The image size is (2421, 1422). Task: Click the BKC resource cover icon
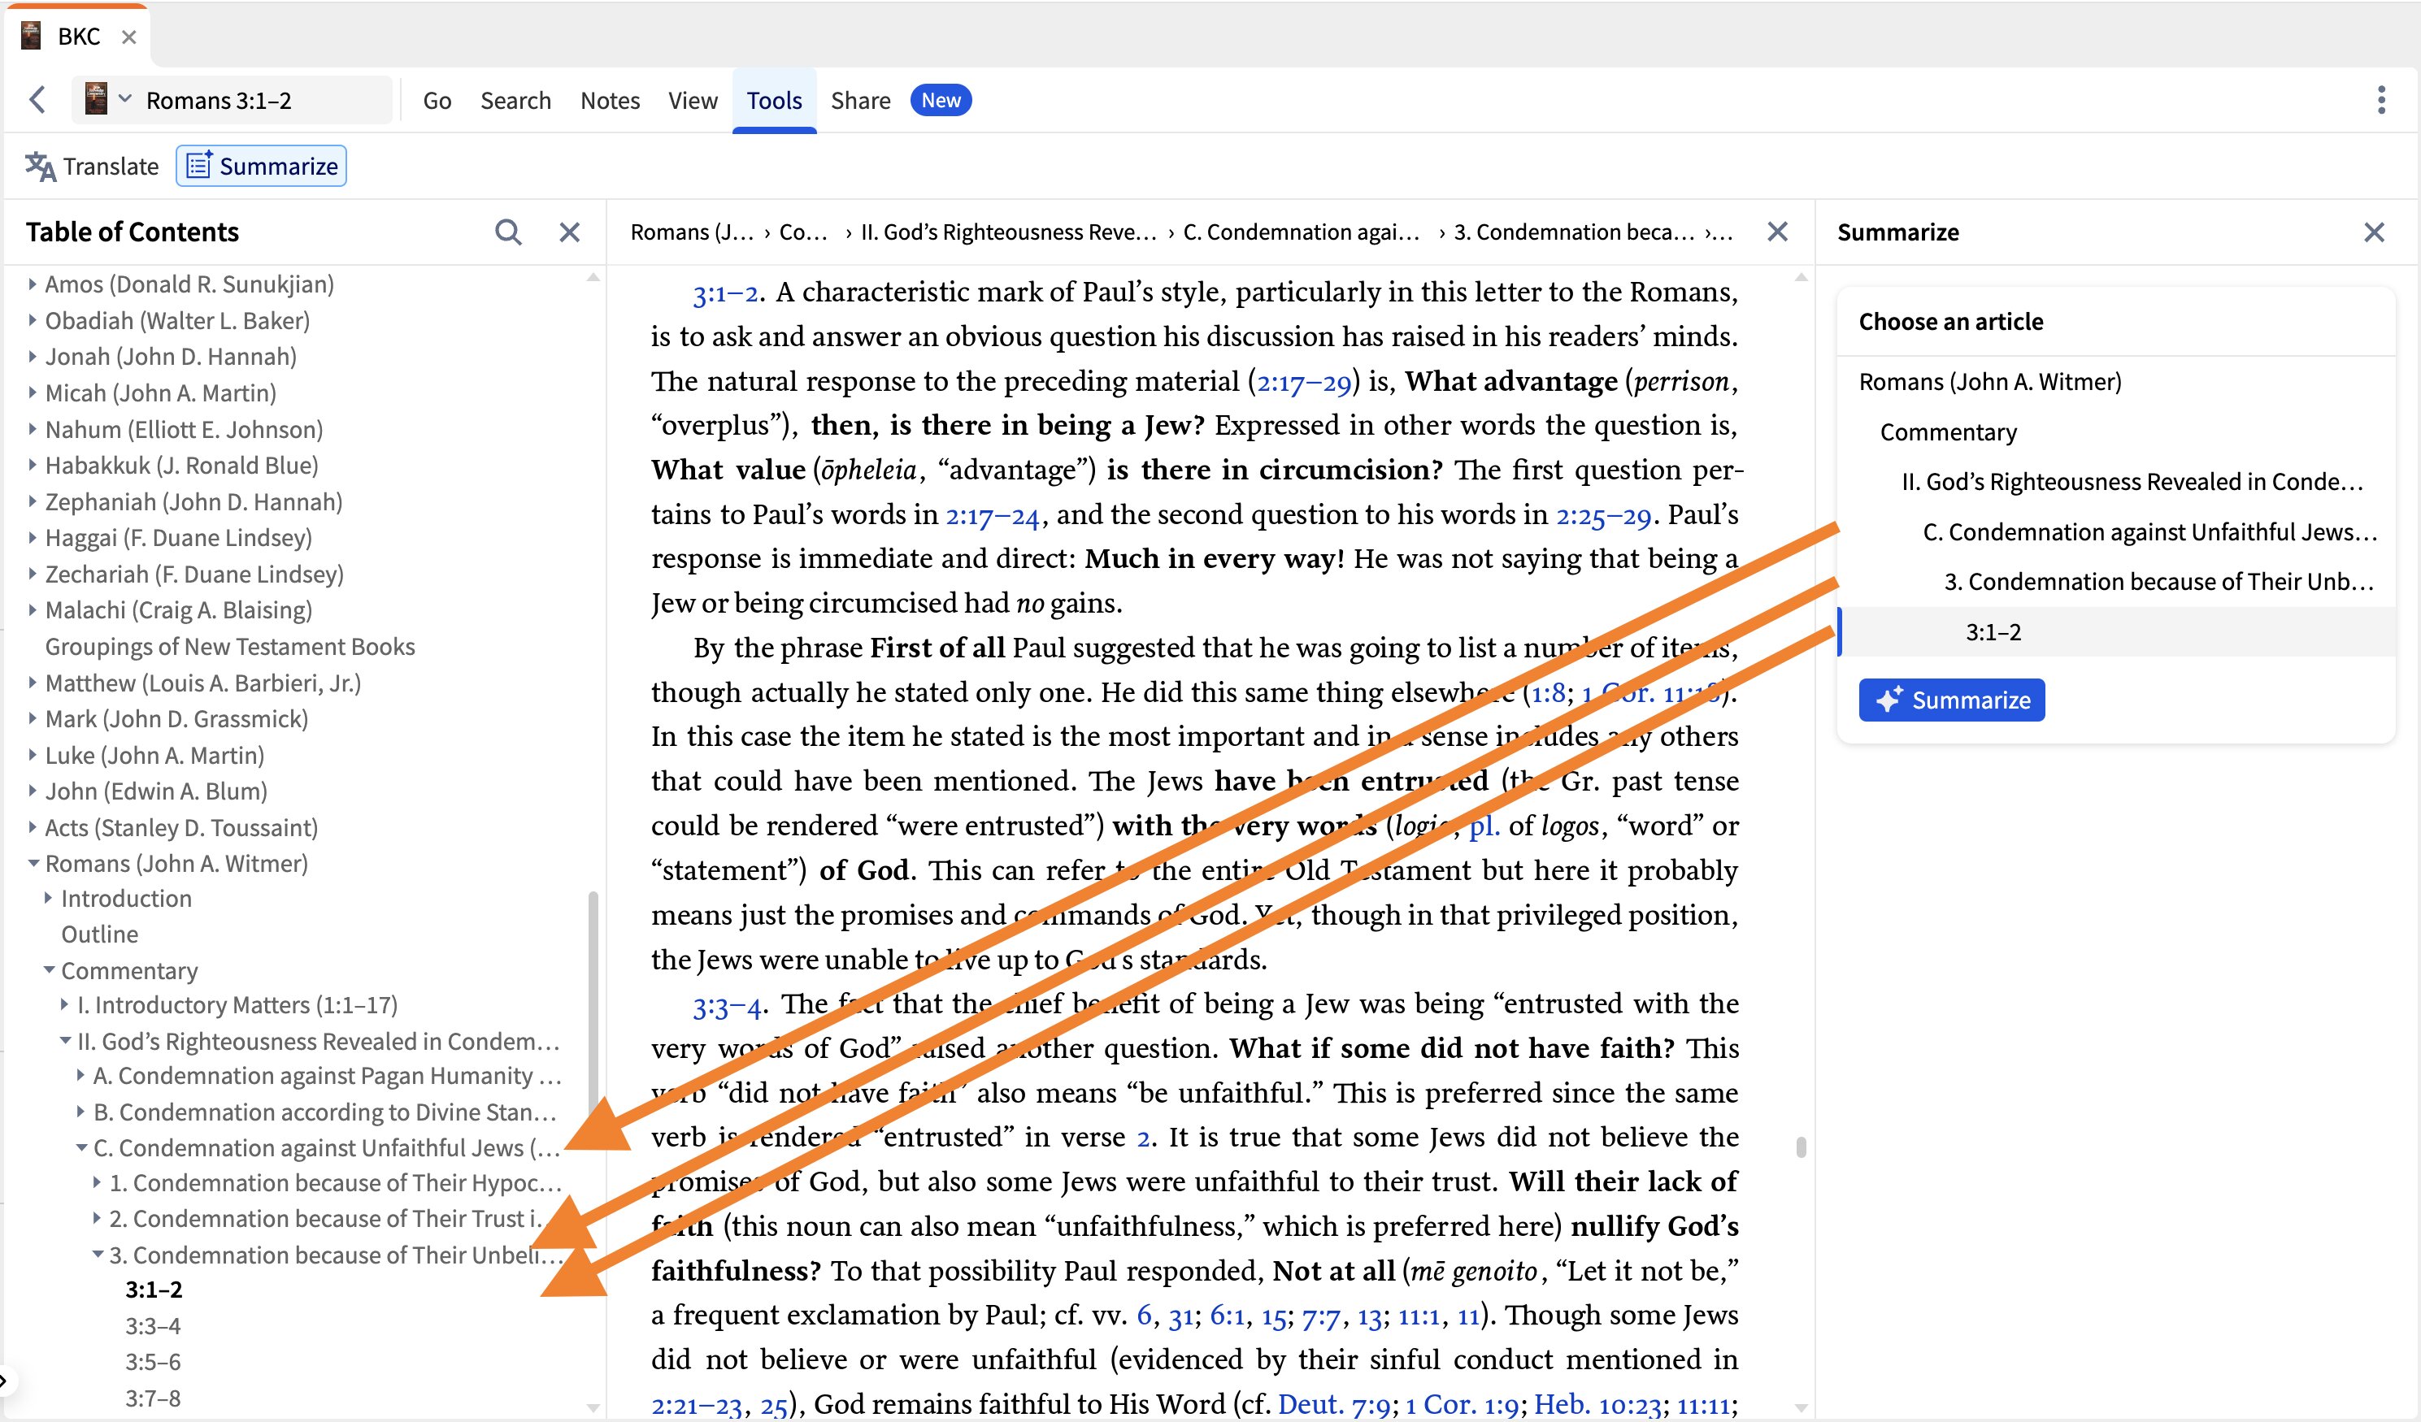(97, 99)
